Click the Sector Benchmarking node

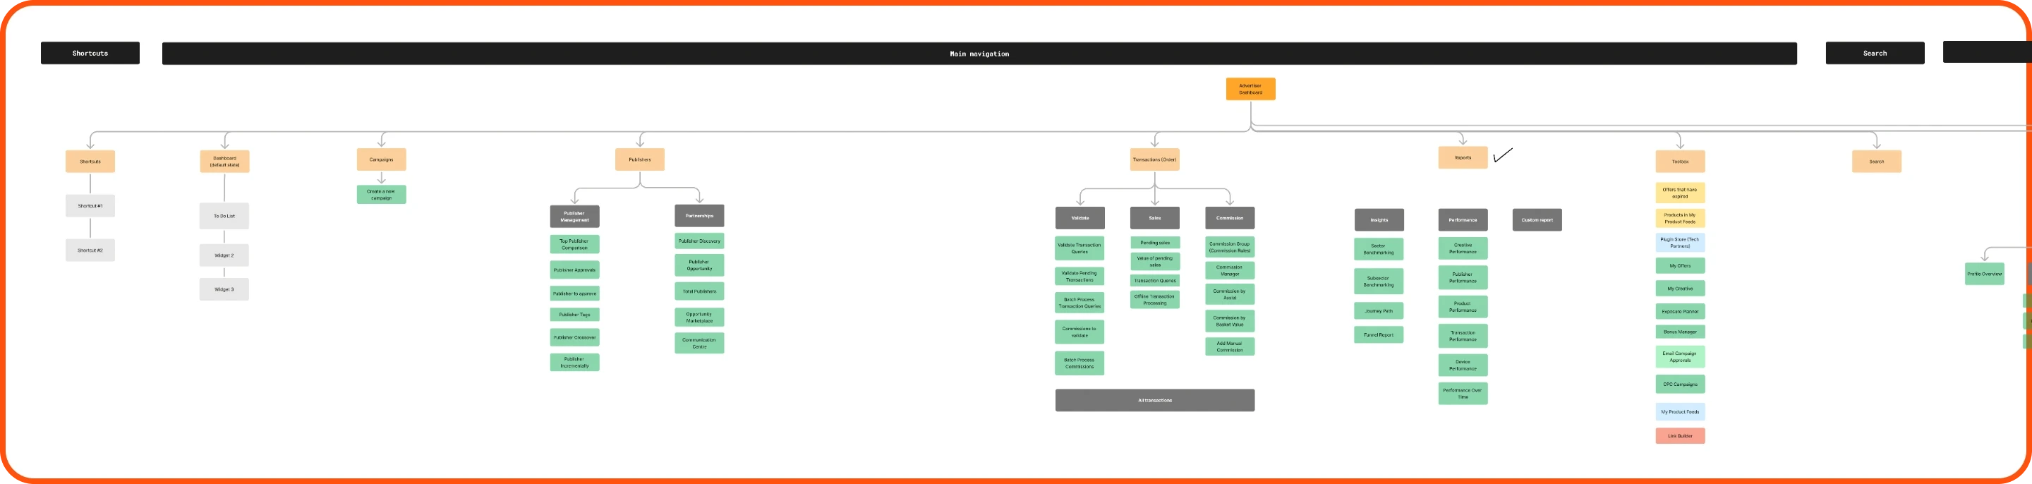1379,249
